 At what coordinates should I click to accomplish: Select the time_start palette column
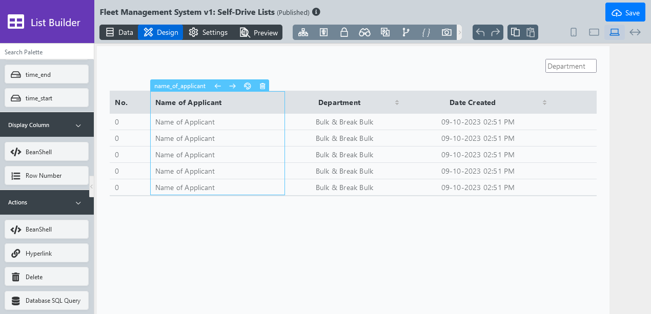click(47, 98)
